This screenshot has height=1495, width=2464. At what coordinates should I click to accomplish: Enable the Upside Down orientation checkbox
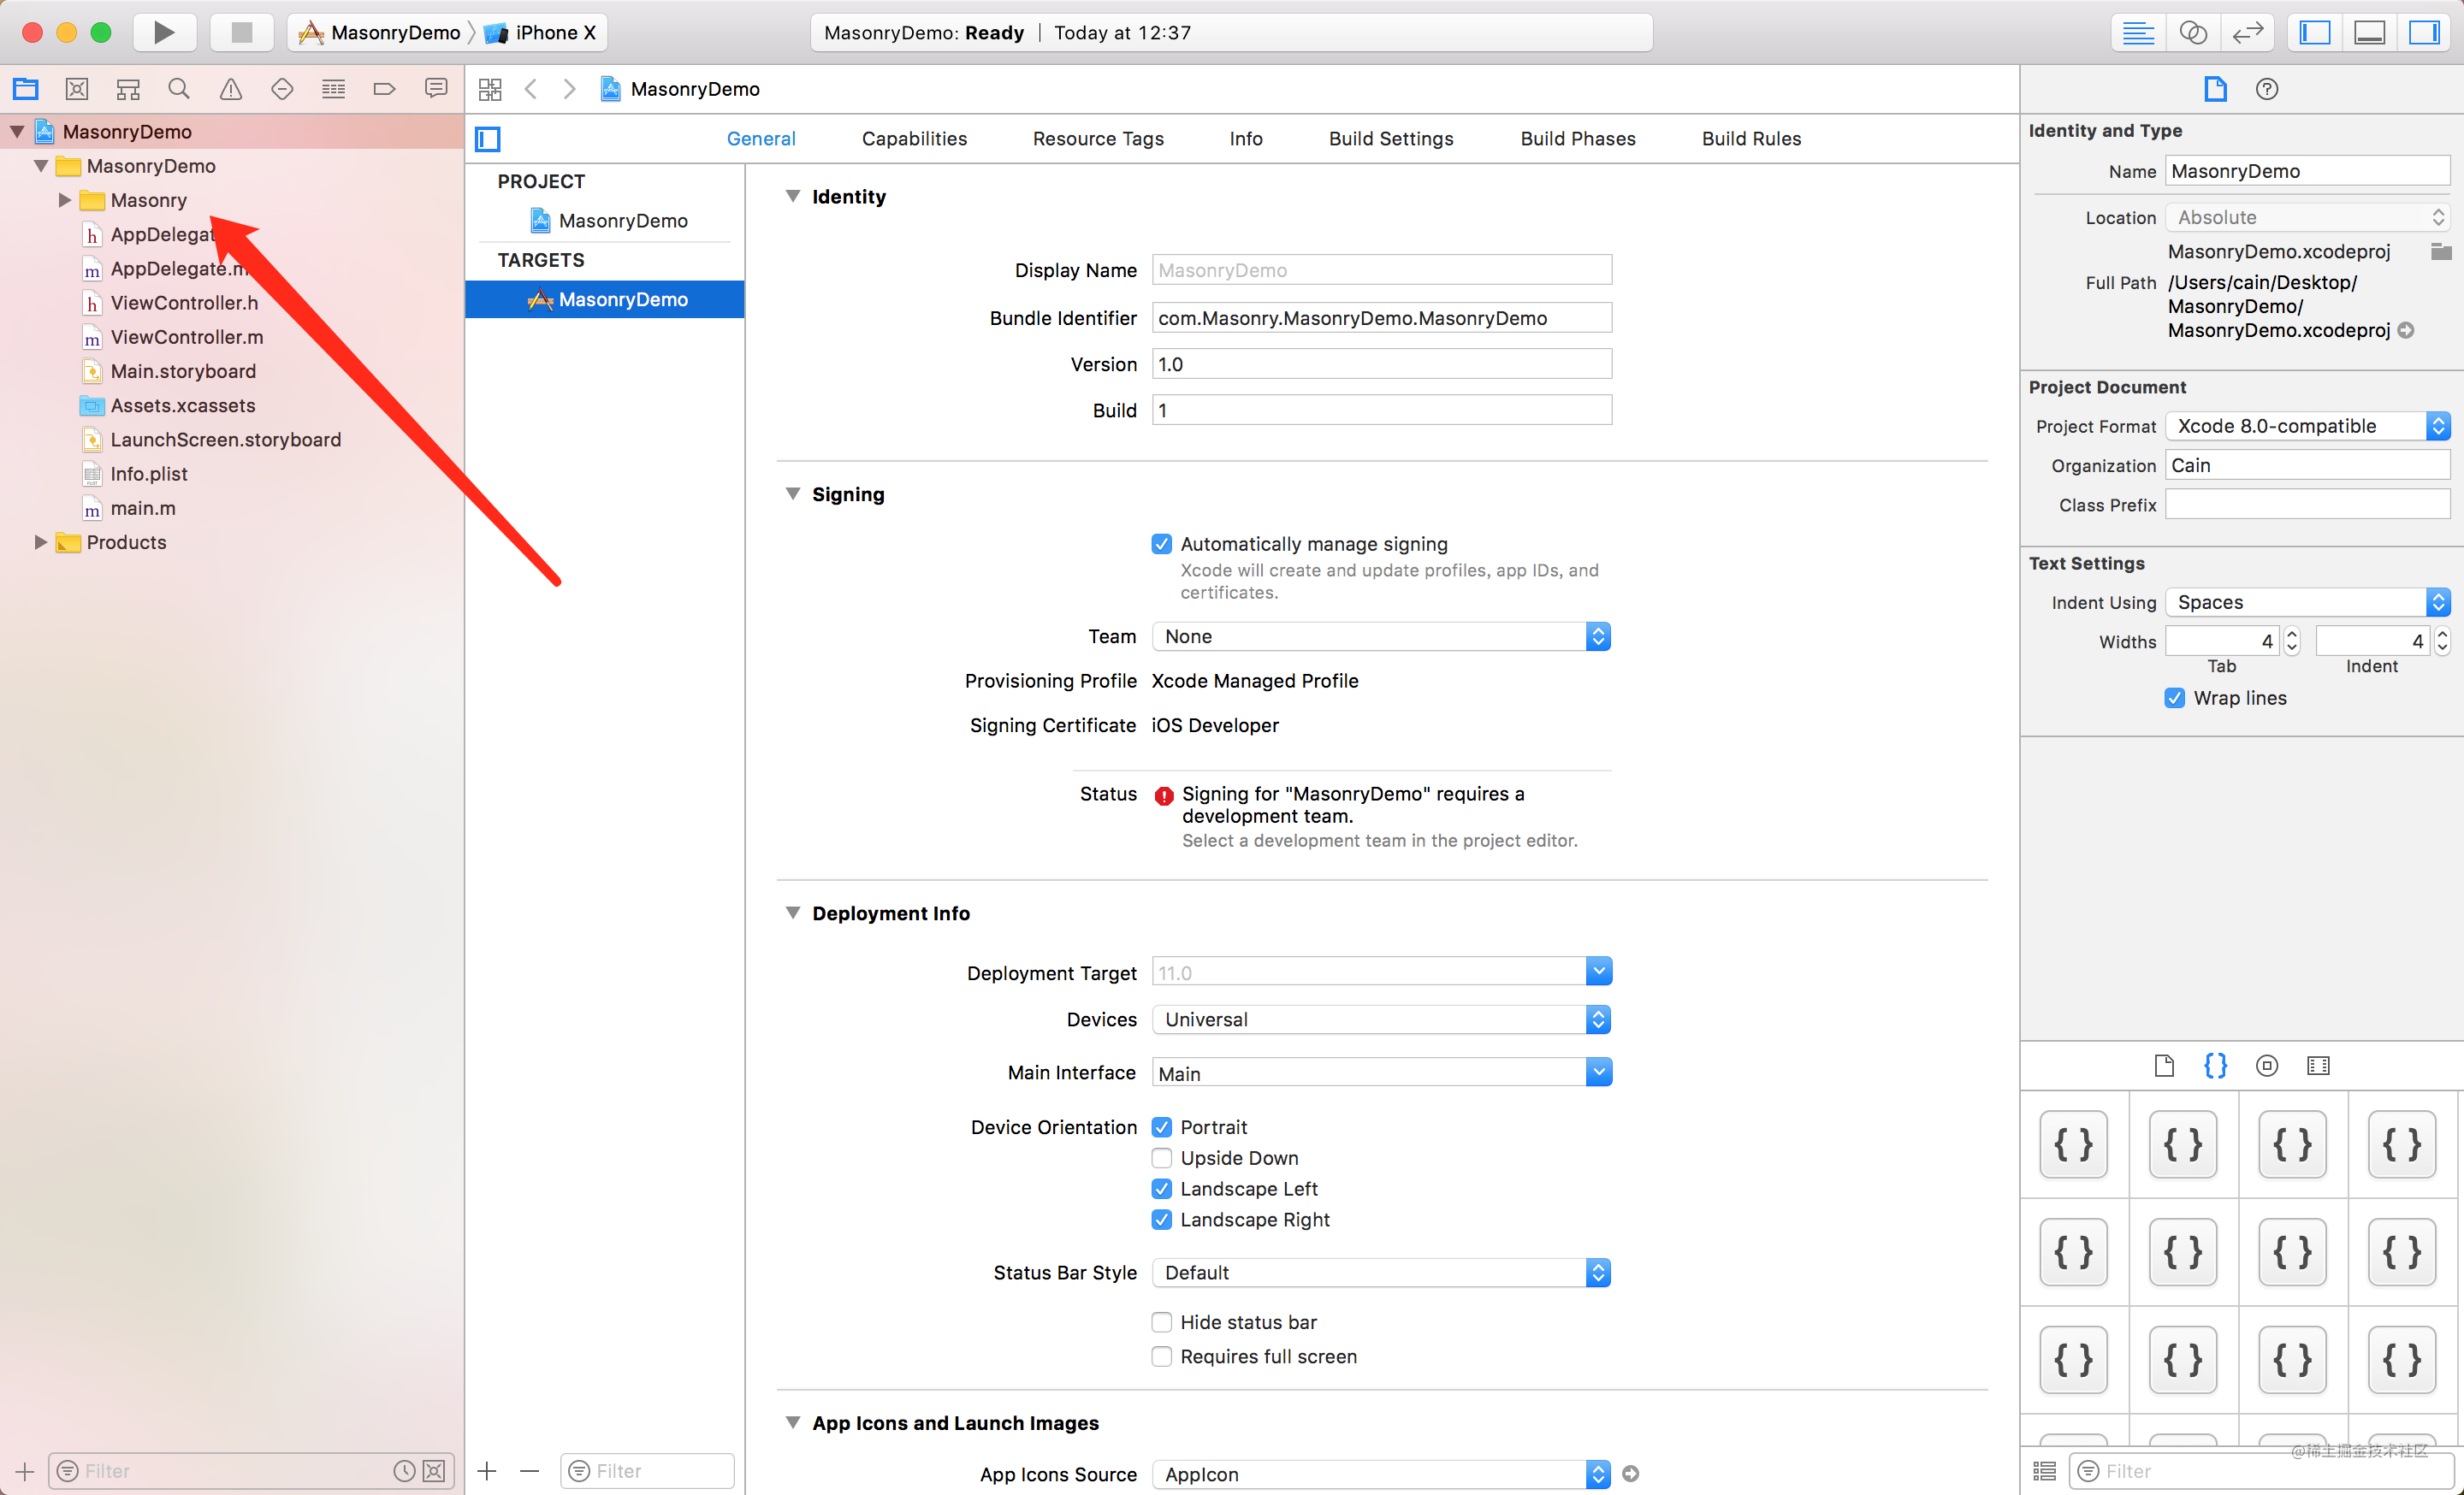coord(1162,1157)
